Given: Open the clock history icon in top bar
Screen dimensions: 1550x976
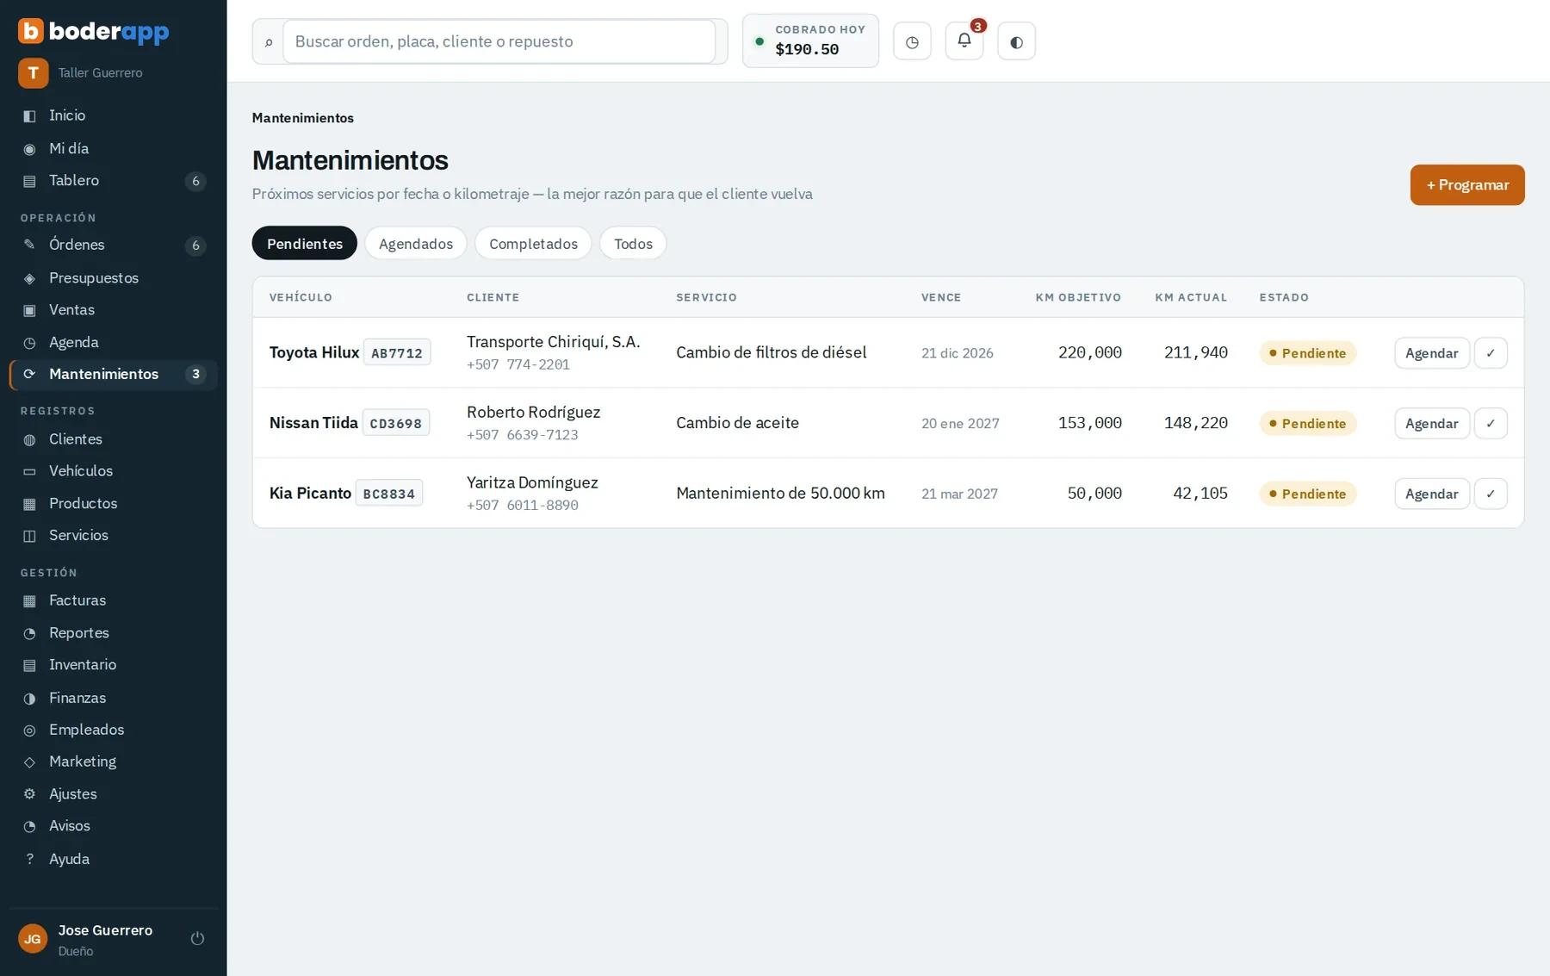Looking at the screenshot, I should pyautogui.click(x=912, y=41).
